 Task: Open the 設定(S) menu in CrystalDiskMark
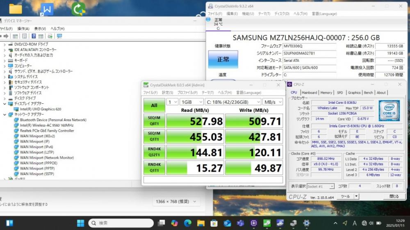click(x=167, y=93)
